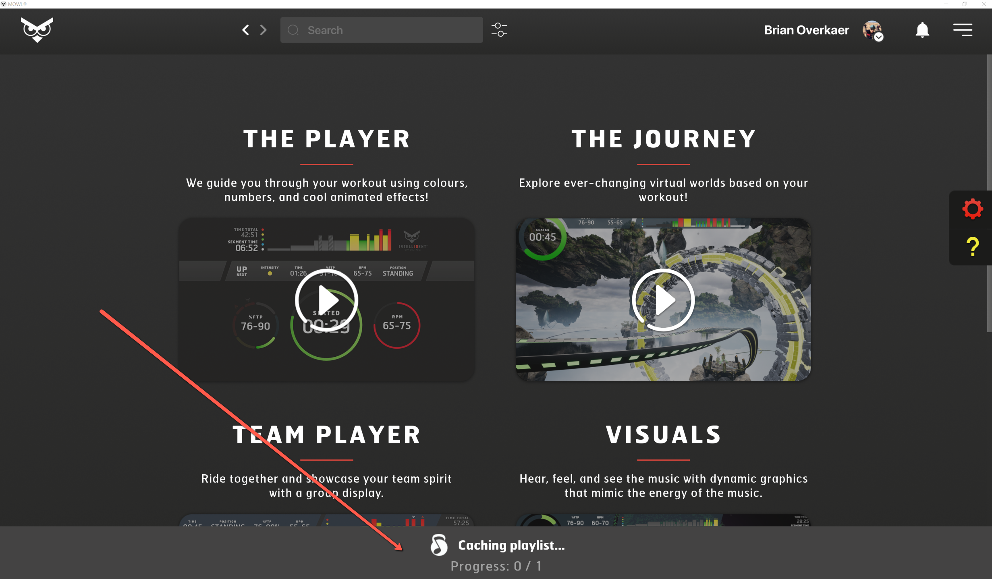
Task: Click the owl logo home icon
Action: (x=37, y=30)
